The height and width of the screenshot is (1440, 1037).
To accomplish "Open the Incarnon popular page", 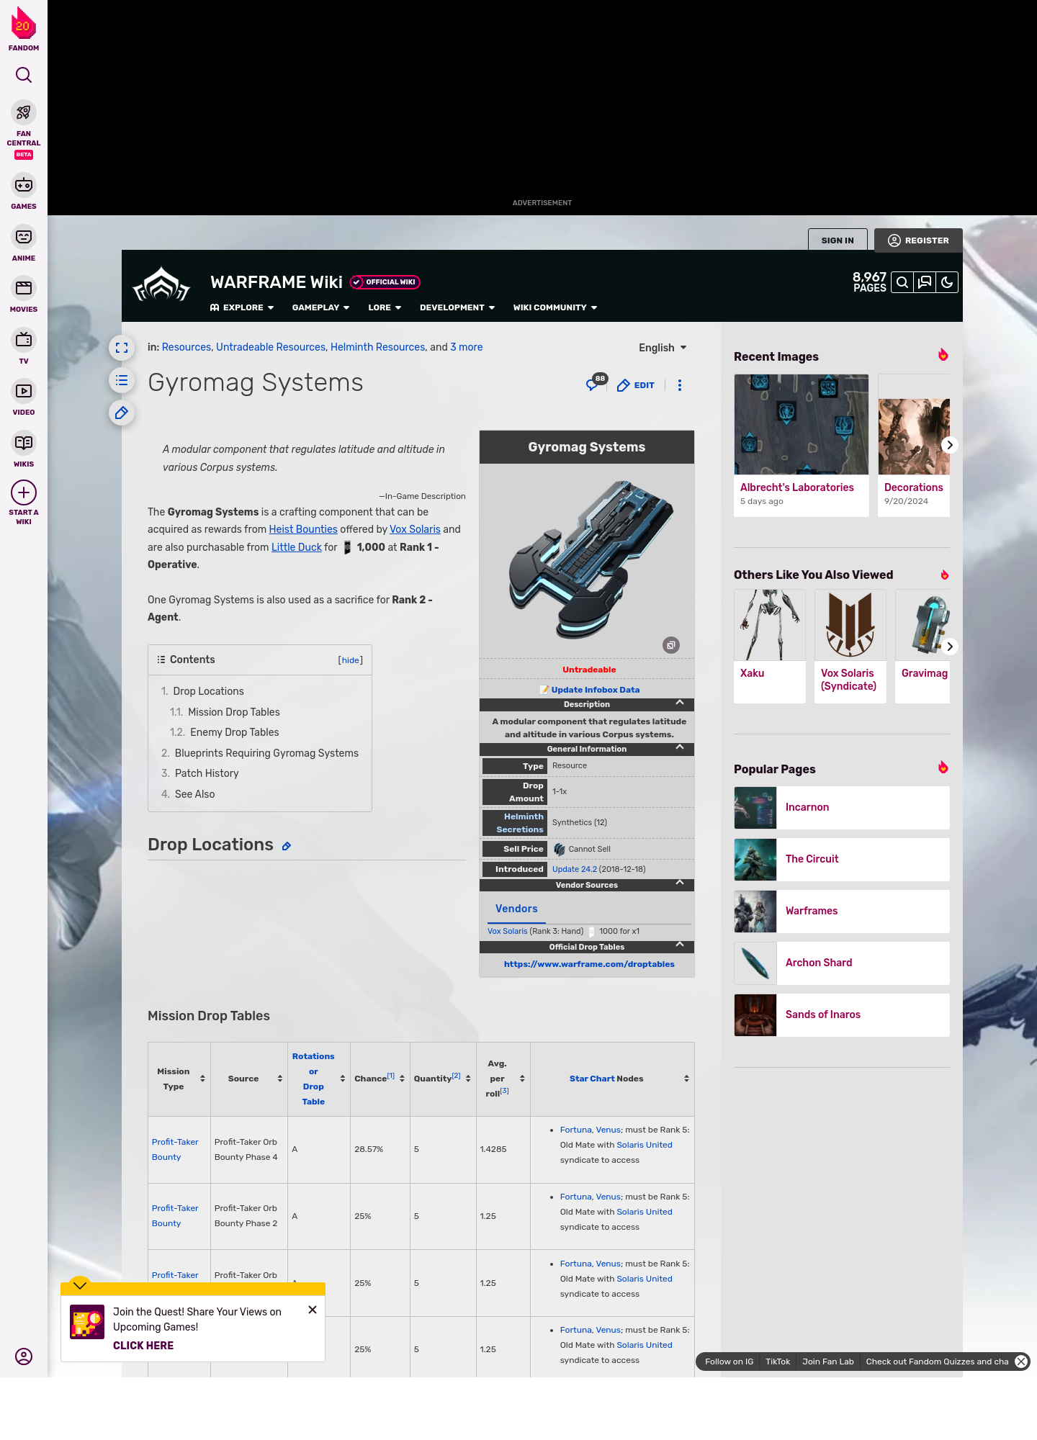I will 842,808.
